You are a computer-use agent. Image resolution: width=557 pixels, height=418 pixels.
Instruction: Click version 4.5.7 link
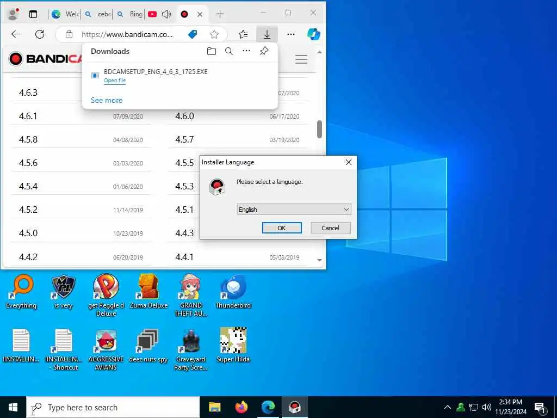185,140
